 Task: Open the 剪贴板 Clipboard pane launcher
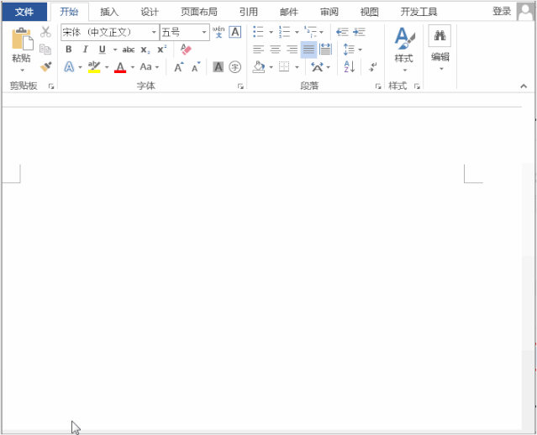click(x=51, y=86)
